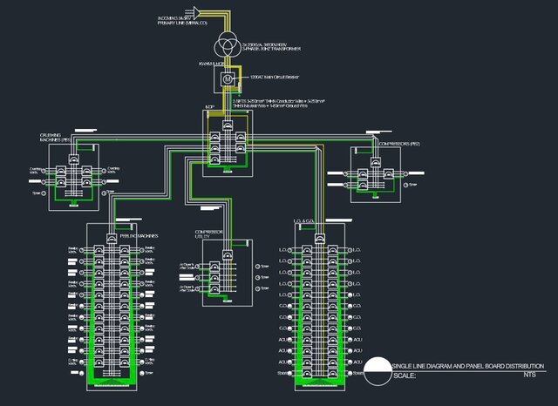Select the COMPRESSORS (PB2) label

[x=399, y=144]
